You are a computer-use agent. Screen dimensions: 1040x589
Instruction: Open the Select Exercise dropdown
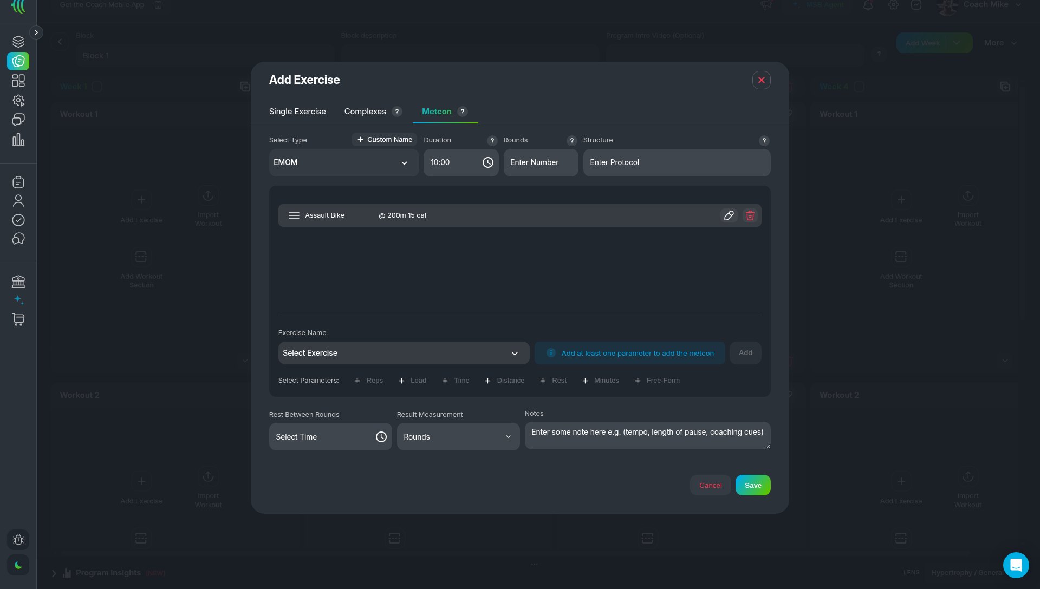pos(404,353)
